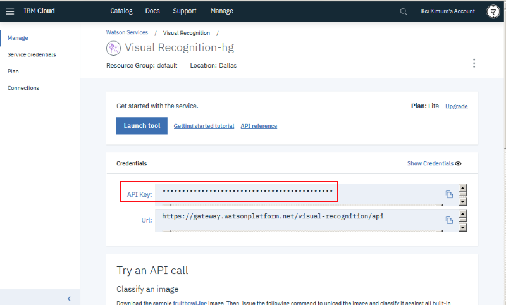Image resolution: width=506 pixels, height=305 pixels.
Task: Click API Key scroll up arrow
Action: [x=463, y=188]
